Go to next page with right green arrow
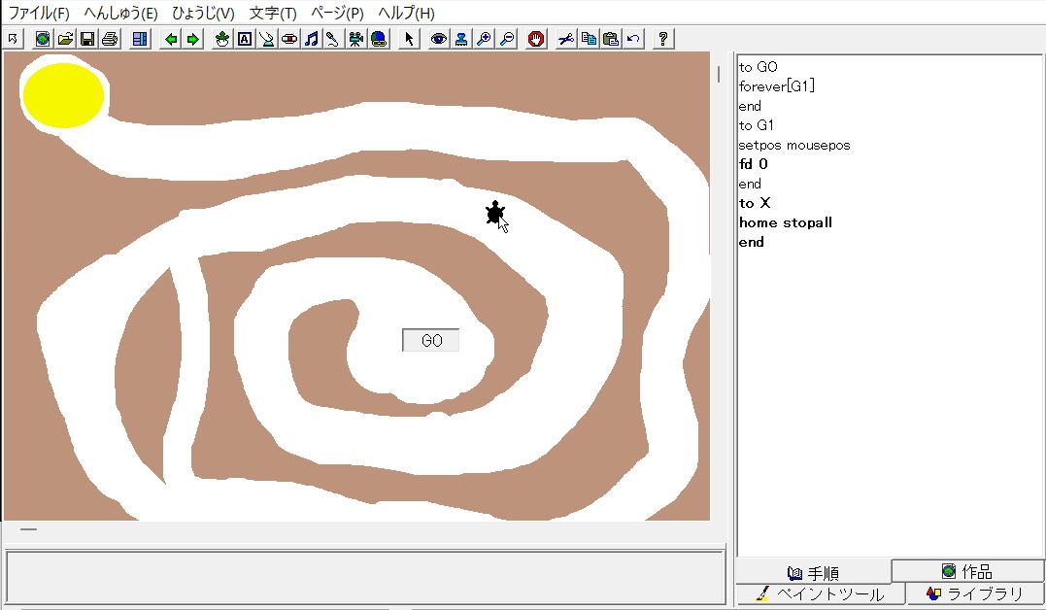Viewport: 1046px width, 610px height. (x=193, y=40)
